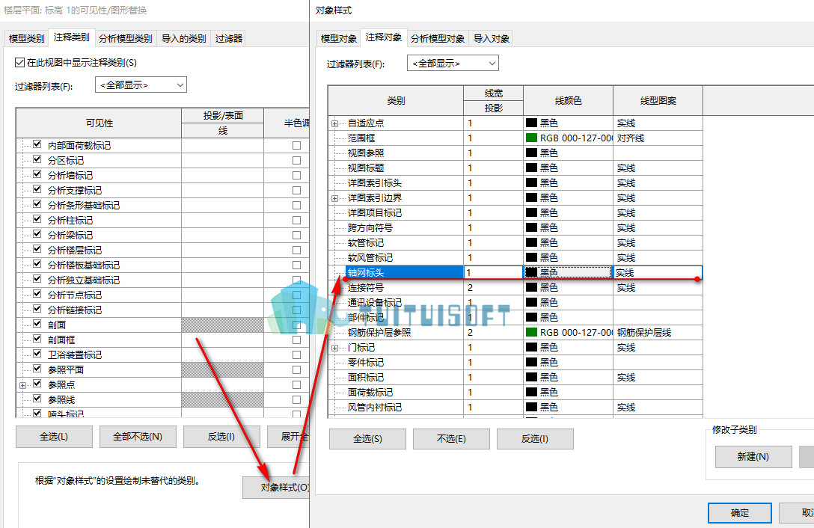Select 注释对象 tab in 对象样式 dialog

[384, 37]
